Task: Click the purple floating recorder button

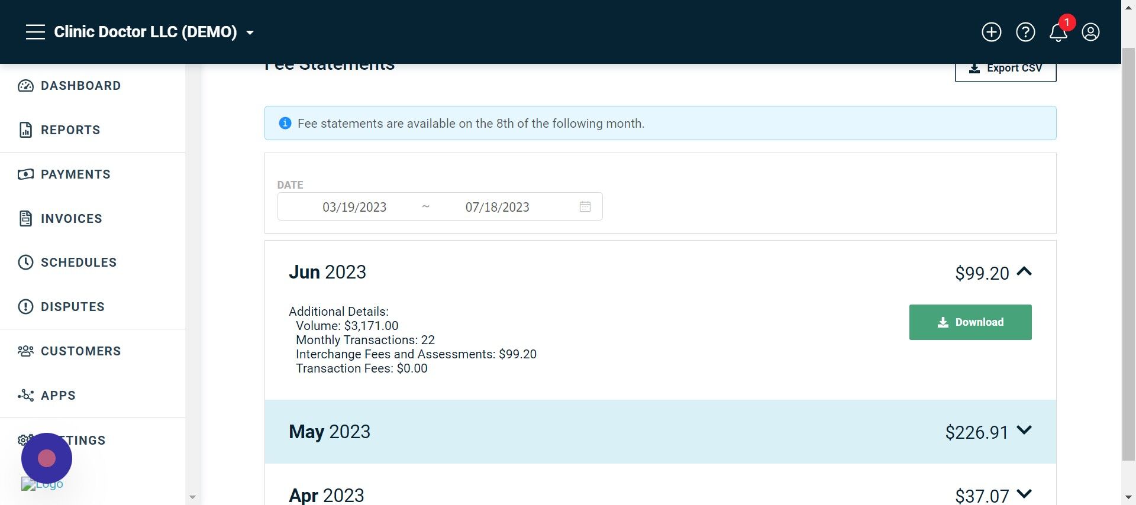Action: [47, 458]
